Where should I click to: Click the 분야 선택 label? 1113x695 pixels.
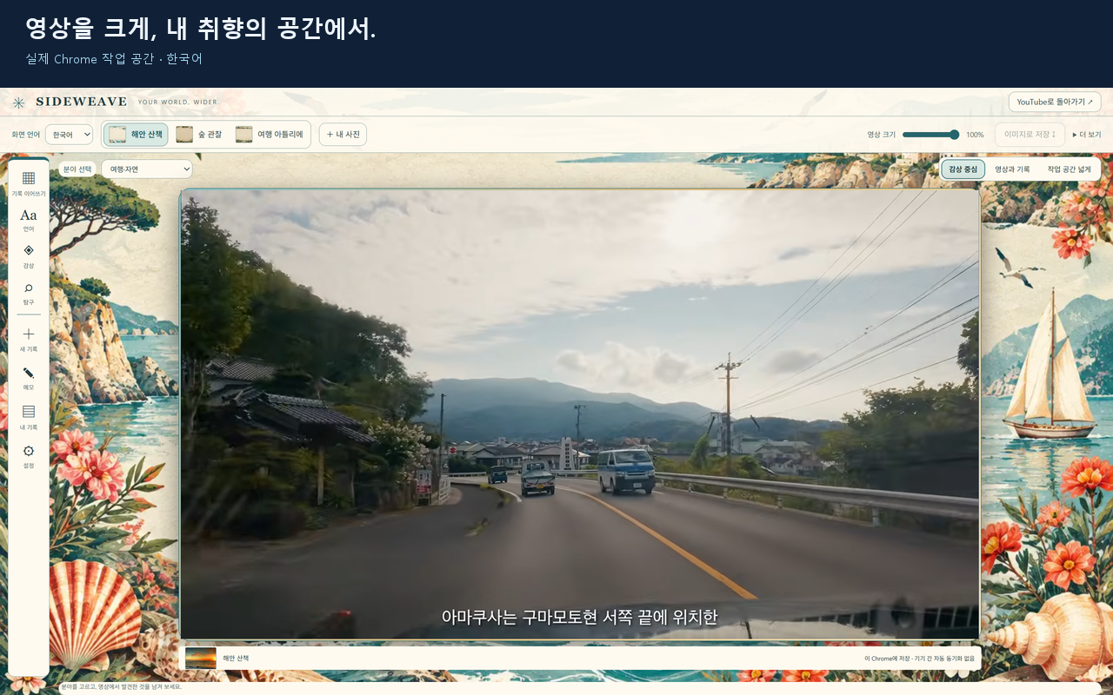tap(77, 169)
